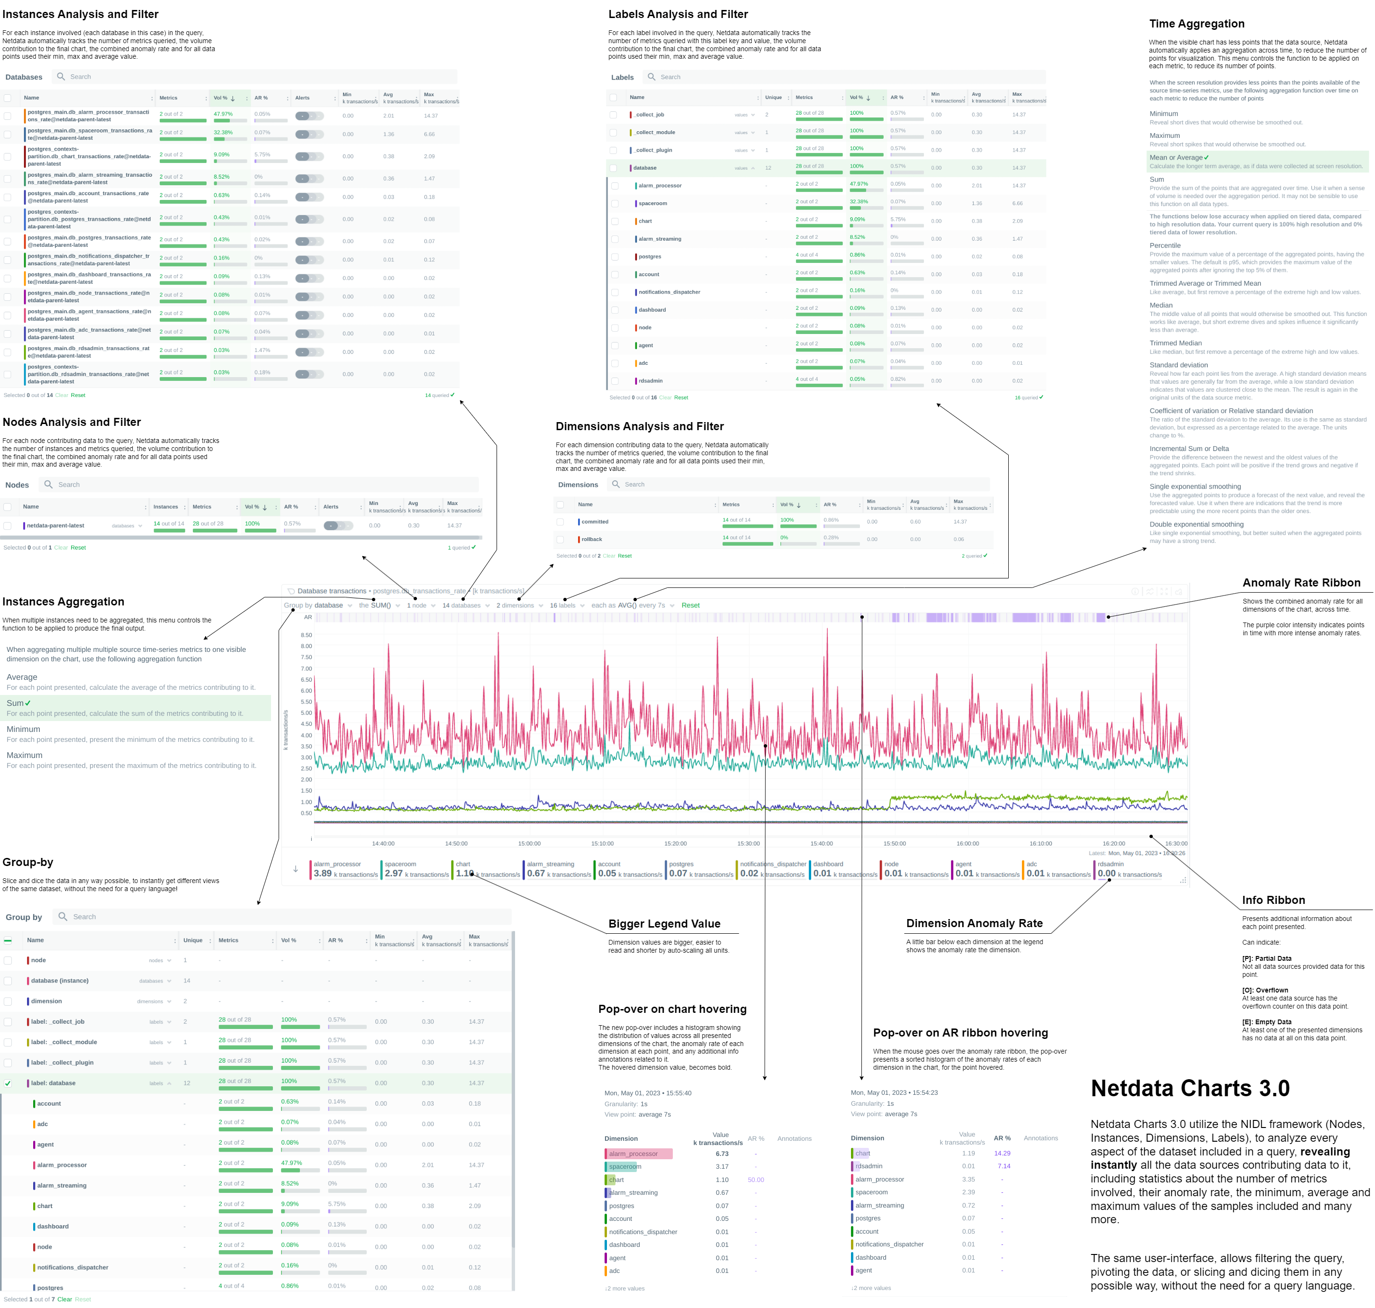Click the fullscreen expand chart icon
Image resolution: width=1375 pixels, height=1308 pixels.
pyautogui.click(x=1165, y=591)
